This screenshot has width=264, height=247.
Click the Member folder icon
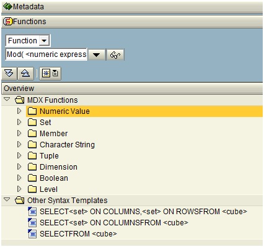click(x=32, y=134)
